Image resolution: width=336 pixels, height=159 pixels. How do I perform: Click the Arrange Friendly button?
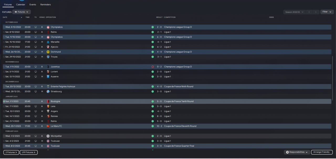tap(322, 152)
